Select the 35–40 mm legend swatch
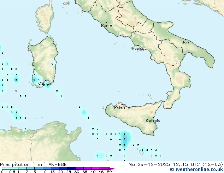The width and height of the screenshot is (224, 173). coord(88,168)
